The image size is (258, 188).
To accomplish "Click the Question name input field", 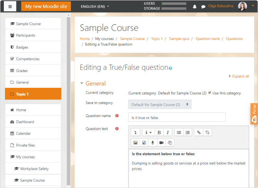I will click(177, 117).
